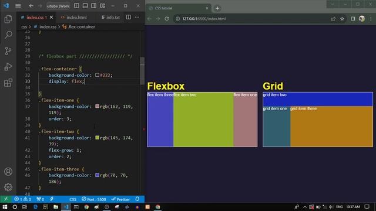The height and width of the screenshot is (211, 376).
Task: Close the CSS tutorial Chrome tab
Action: 207,8
